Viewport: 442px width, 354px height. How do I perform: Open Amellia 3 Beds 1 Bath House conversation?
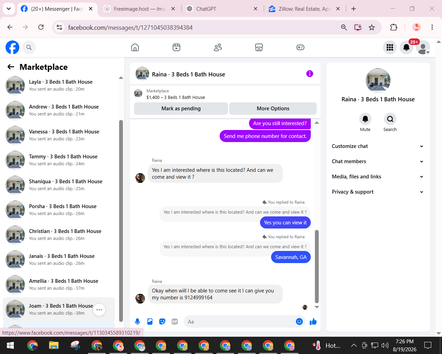(59, 285)
